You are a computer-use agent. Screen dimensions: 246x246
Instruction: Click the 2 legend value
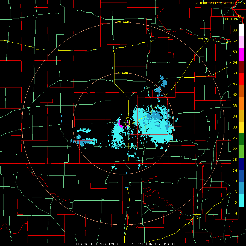coord(236,203)
